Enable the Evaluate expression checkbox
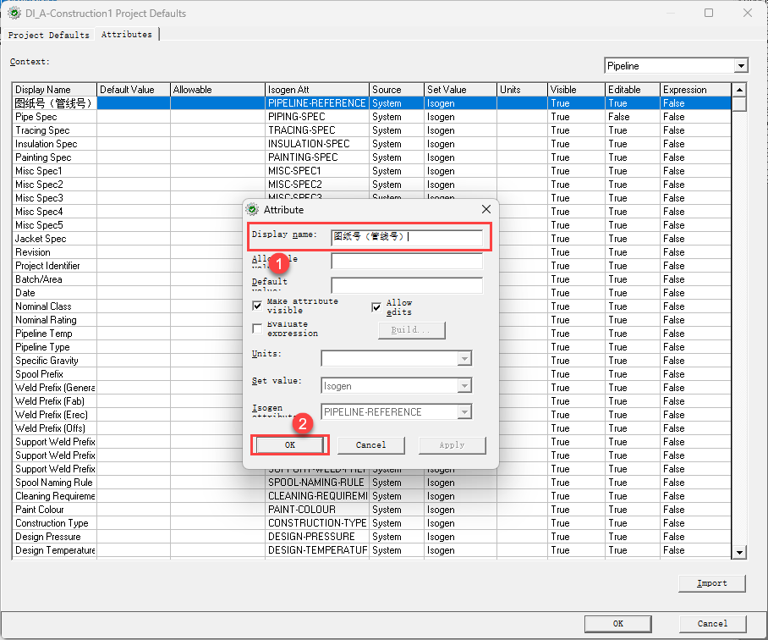The width and height of the screenshot is (768, 640). point(258,328)
